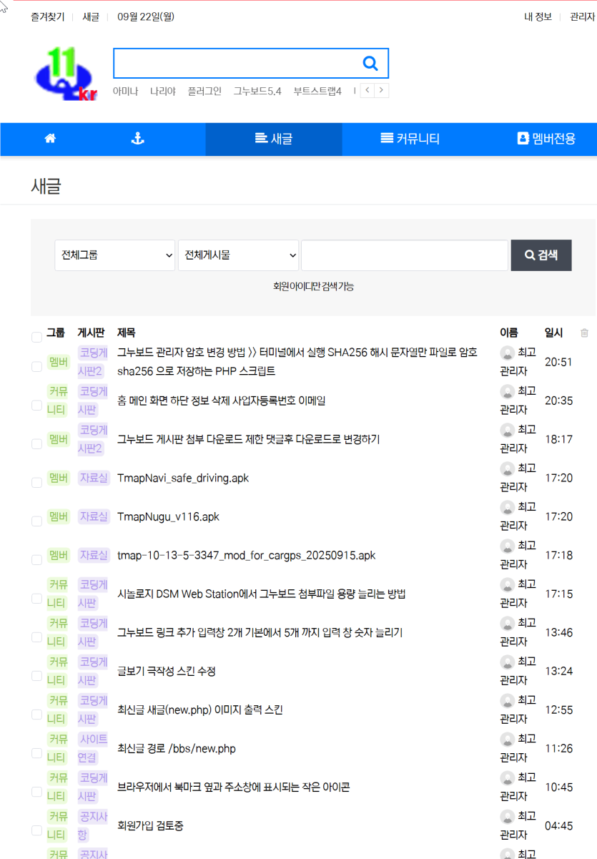Open the 멤버전용 menu in navigation bar
Viewport: 597px width, 859px height.
coord(546,139)
